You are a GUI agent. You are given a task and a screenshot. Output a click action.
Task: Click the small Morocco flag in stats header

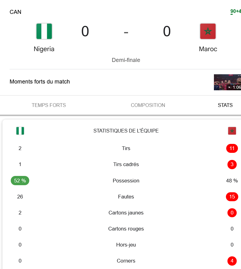pos(232,131)
